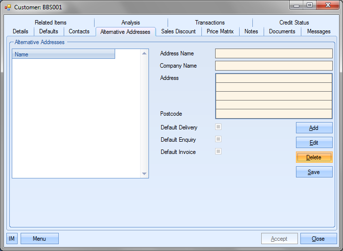Viewport: 343px width, 251px height.
Task: Click the IM button
Action: coord(12,239)
